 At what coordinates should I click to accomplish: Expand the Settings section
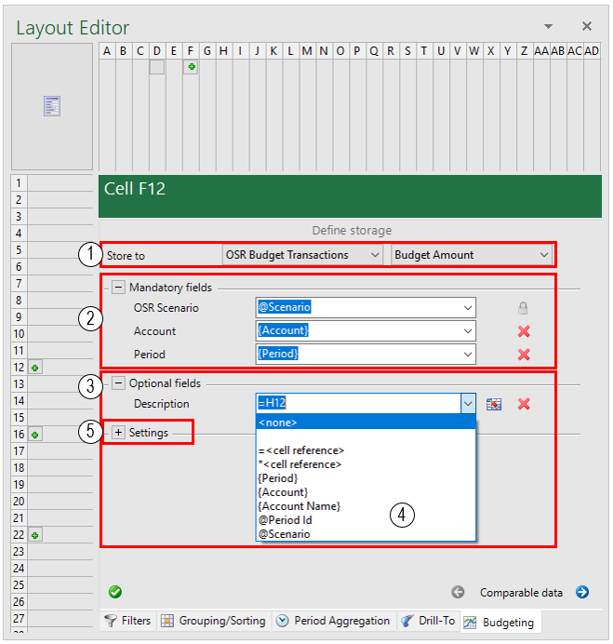[118, 433]
